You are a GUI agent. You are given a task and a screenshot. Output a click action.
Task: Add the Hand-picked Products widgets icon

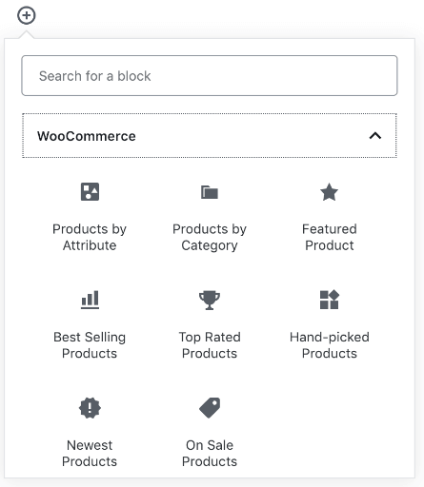click(330, 300)
